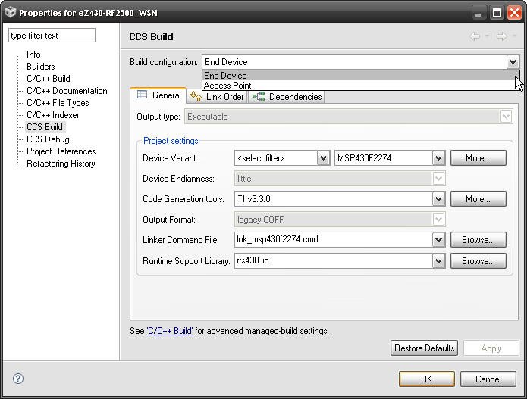Select C/C++ File Types in the tree
Viewport: 527px width, 399px height.
[x=58, y=103]
